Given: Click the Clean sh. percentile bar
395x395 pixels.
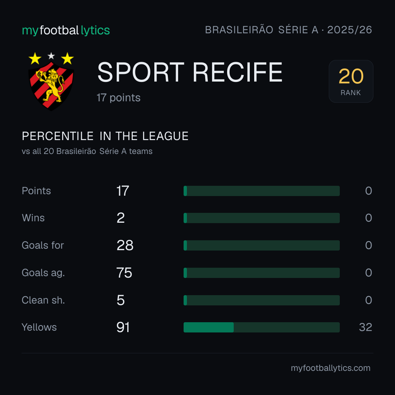Looking at the screenshot, I should pyautogui.click(x=262, y=300).
